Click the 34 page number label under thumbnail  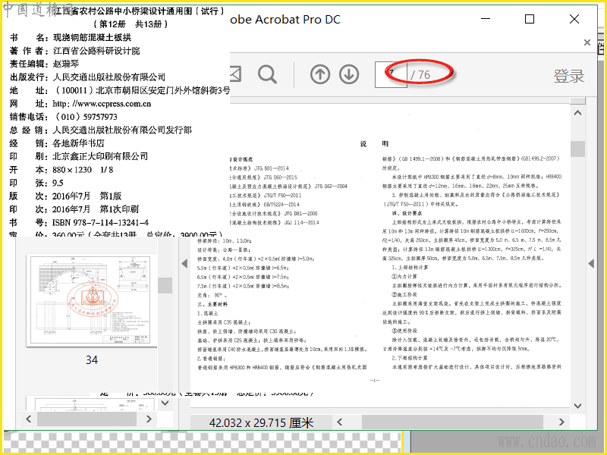(x=92, y=359)
